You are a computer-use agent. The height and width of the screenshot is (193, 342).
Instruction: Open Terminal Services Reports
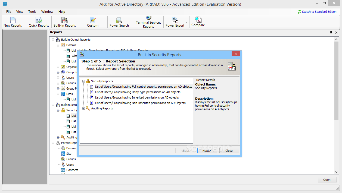point(148,22)
